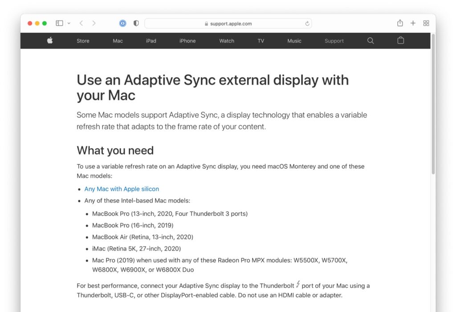Open the TV menu item
The image size is (456, 312).
tap(261, 41)
